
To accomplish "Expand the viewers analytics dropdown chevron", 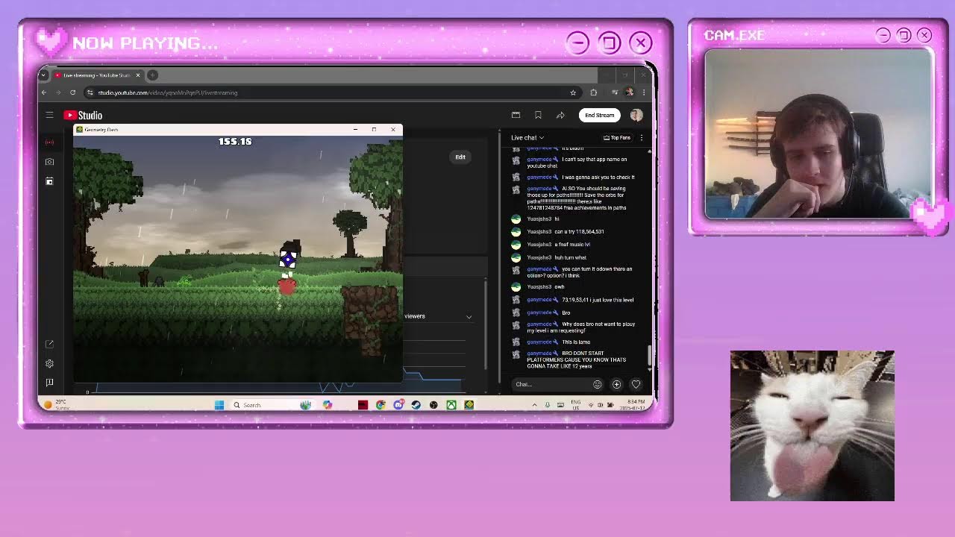I will pos(469,316).
